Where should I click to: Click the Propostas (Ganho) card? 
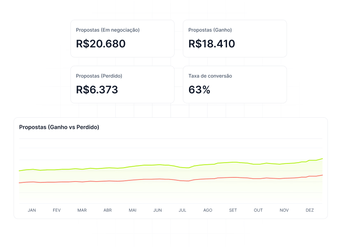235,38
